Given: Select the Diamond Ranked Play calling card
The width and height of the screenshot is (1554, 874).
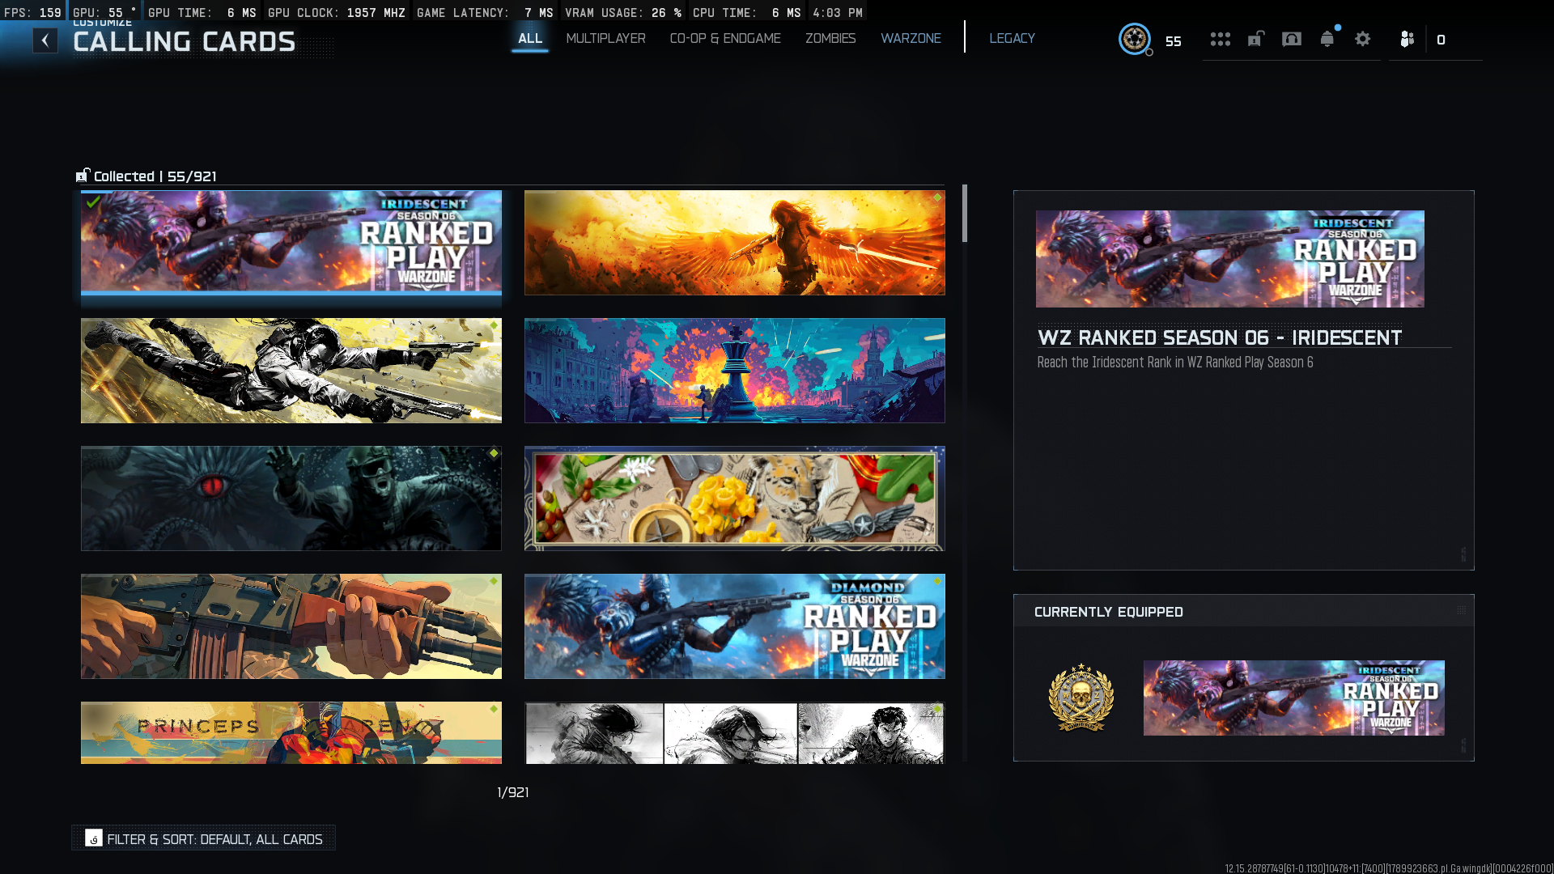Looking at the screenshot, I should [735, 626].
